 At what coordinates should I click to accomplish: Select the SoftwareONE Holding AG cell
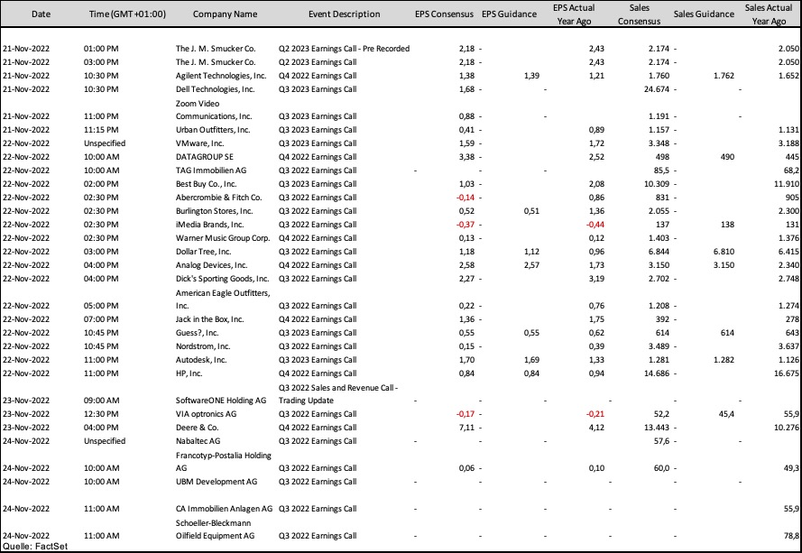tap(221, 401)
